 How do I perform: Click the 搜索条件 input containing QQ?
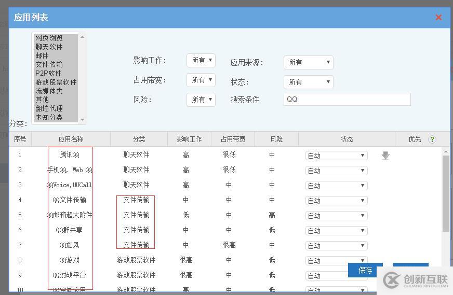point(347,99)
